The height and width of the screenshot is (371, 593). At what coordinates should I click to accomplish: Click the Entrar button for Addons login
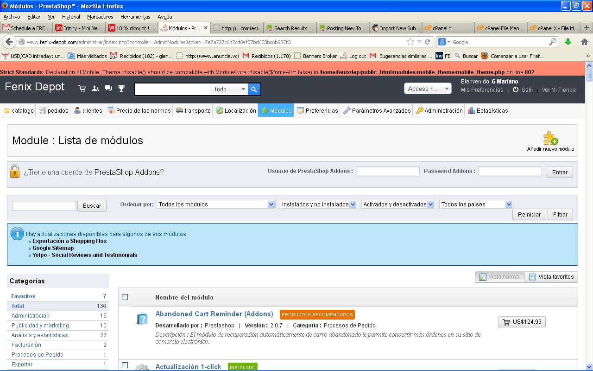click(x=560, y=172)
